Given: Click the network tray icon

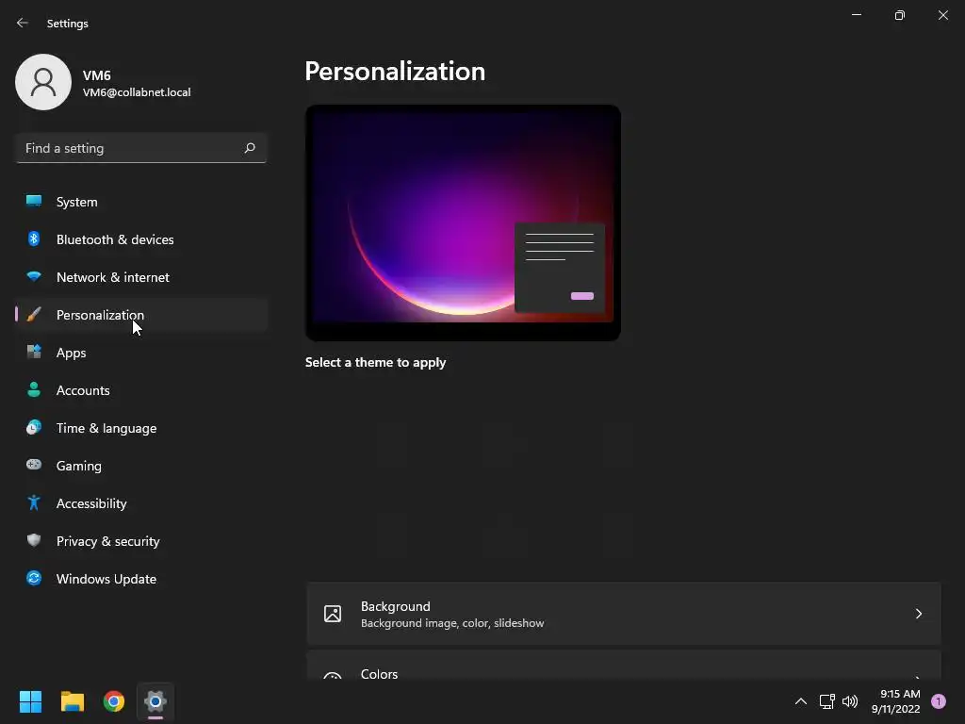Looking at the screenshot, I should pos(826,701).
